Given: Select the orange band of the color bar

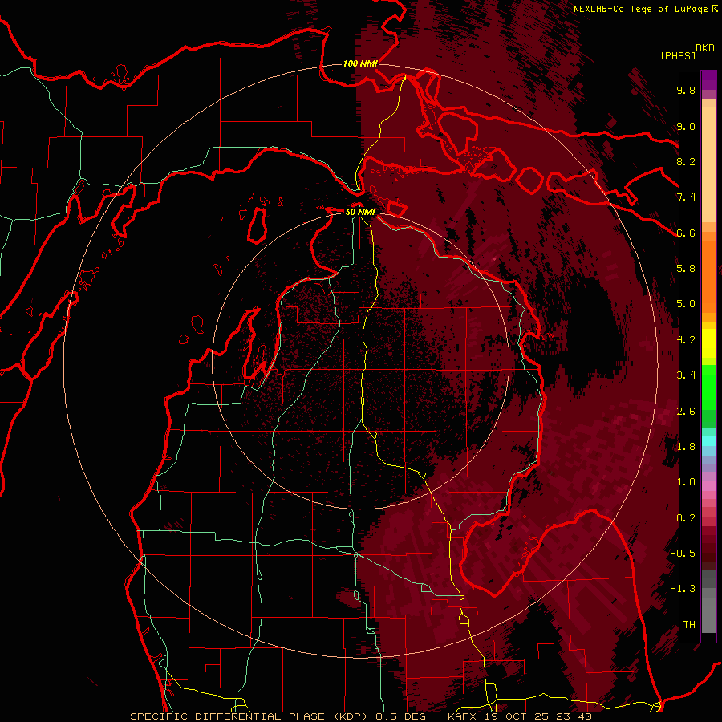Looking at the screenshot, I should pos(708,278).
